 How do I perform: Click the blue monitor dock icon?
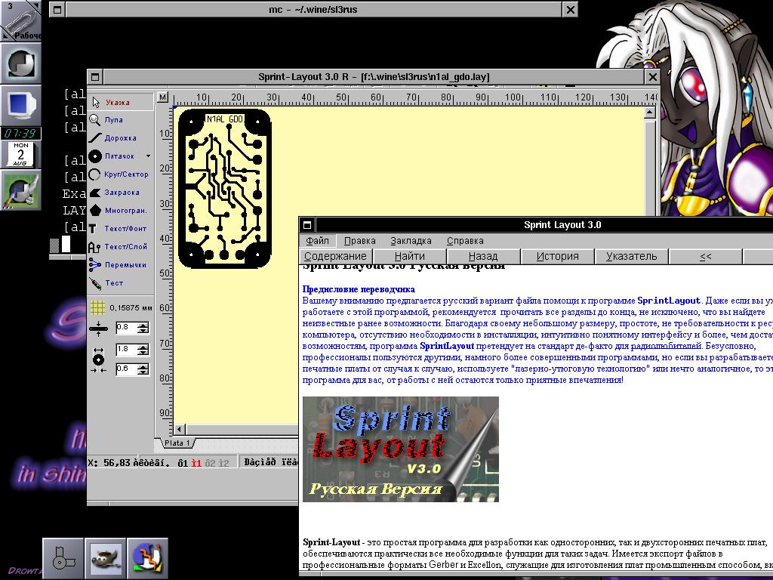pos(20,105)
